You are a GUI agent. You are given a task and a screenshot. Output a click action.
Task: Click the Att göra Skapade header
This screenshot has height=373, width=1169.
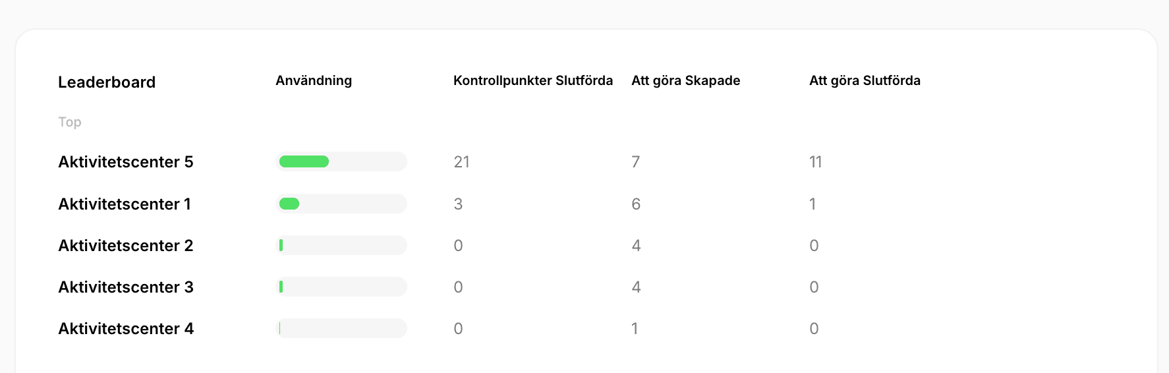[686, 80]
